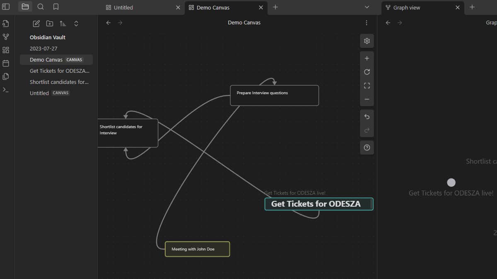The image size is (497, 279).
Task: Open bookmarks from the top toolbar
Action: 56,7
